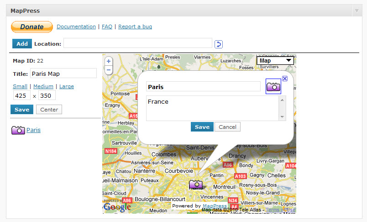Click the Google logo on the map
The image size is (367, 222).
(117, 207)
